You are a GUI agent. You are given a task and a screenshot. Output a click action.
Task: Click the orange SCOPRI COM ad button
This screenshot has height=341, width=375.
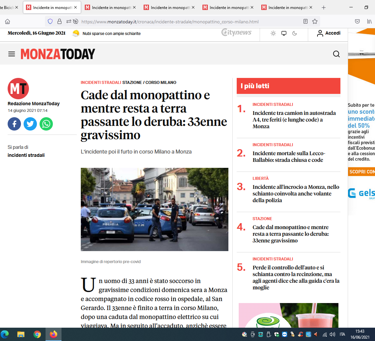tap(361, 171)
